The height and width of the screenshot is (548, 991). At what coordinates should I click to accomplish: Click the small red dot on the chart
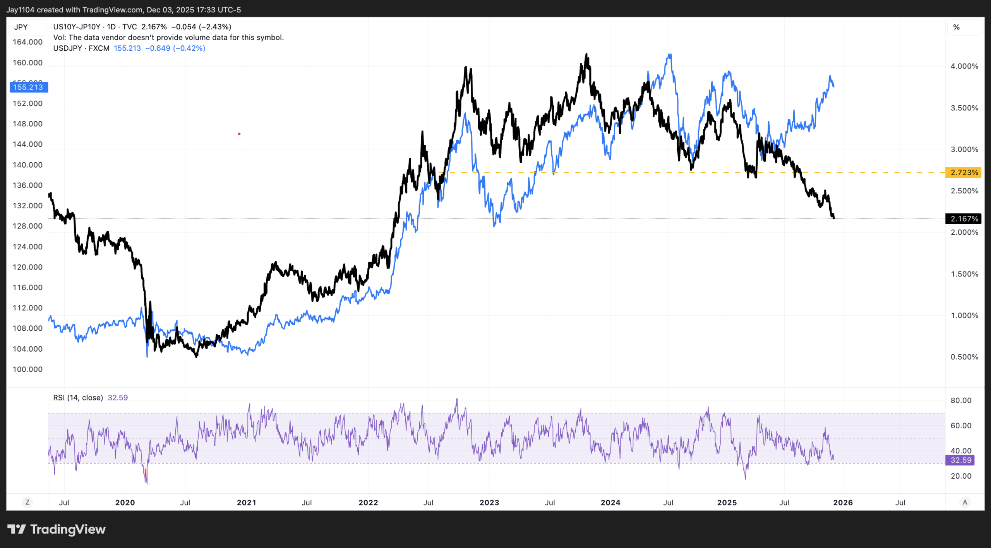click(239, 134)
